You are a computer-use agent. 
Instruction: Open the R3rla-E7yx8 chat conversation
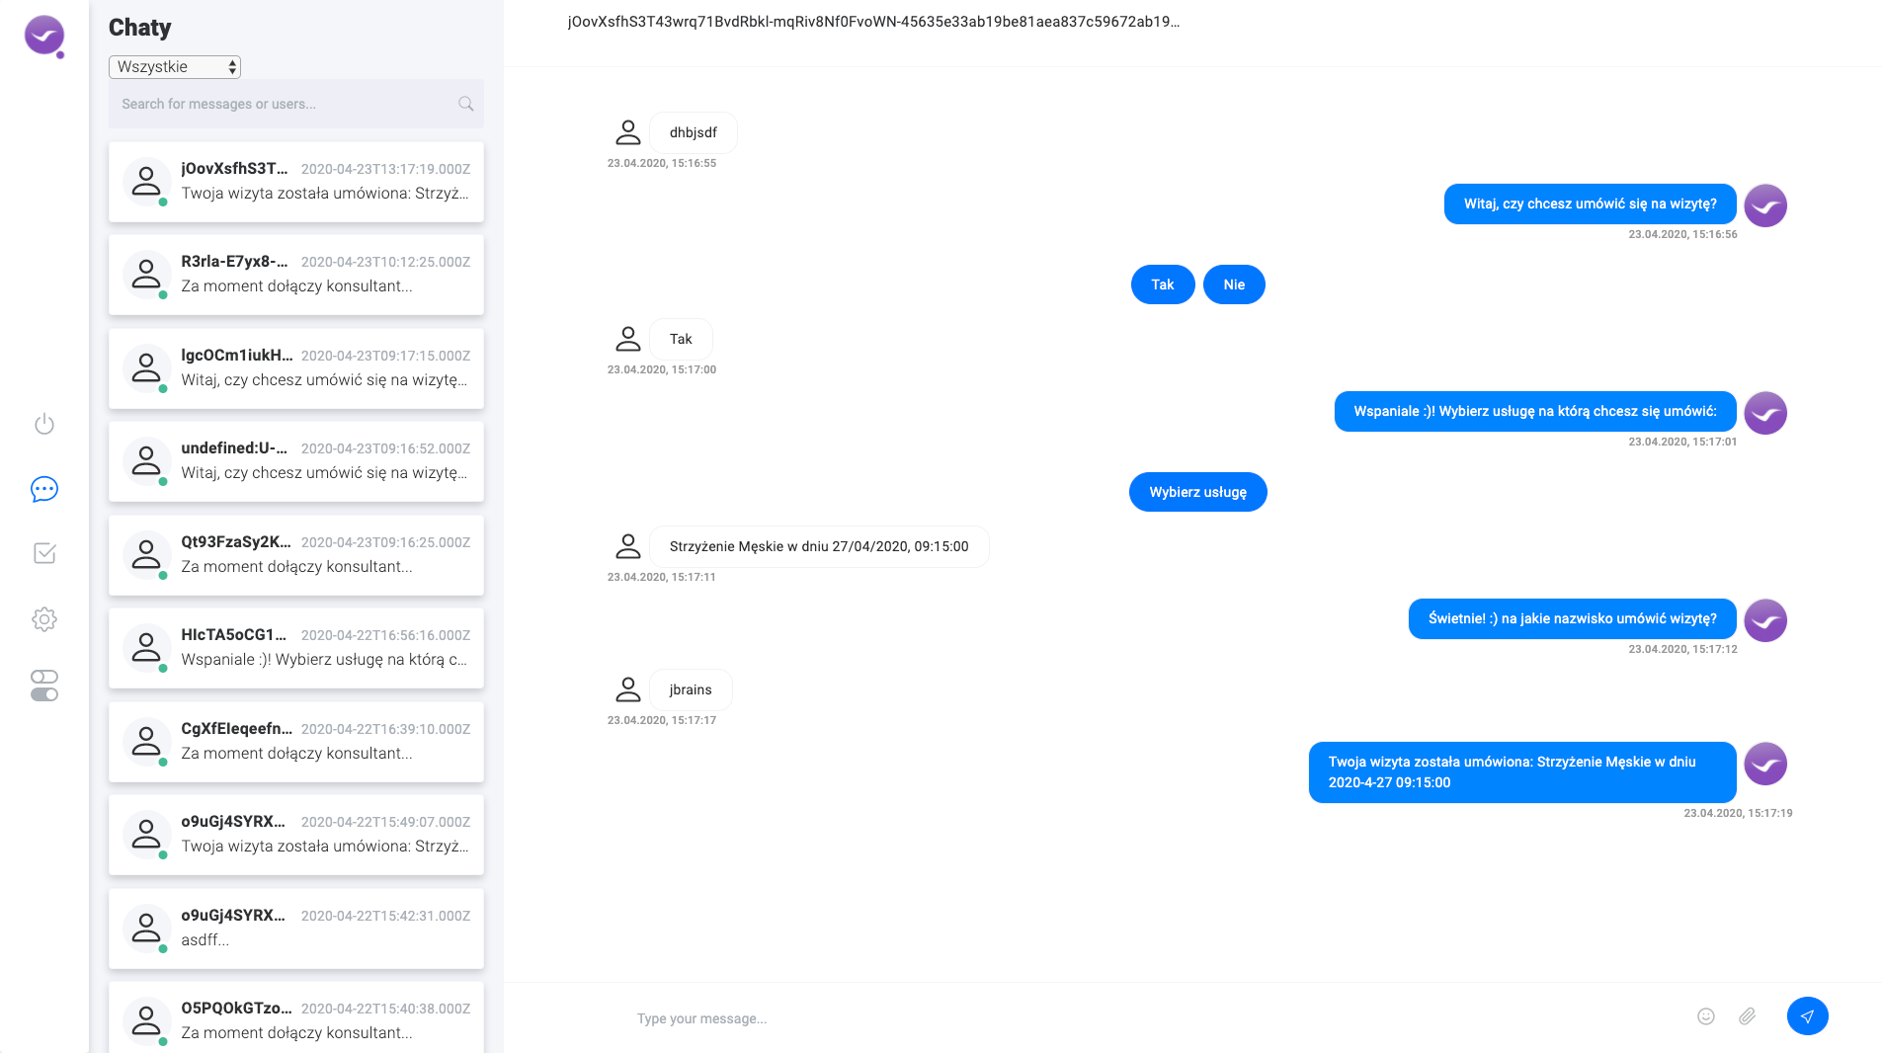pos(296,275)
